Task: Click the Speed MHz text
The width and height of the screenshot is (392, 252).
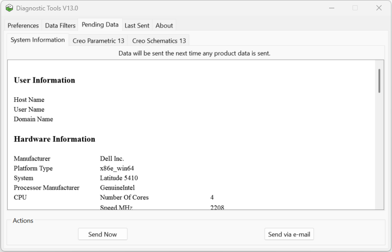Action: [x=116, y=207]
